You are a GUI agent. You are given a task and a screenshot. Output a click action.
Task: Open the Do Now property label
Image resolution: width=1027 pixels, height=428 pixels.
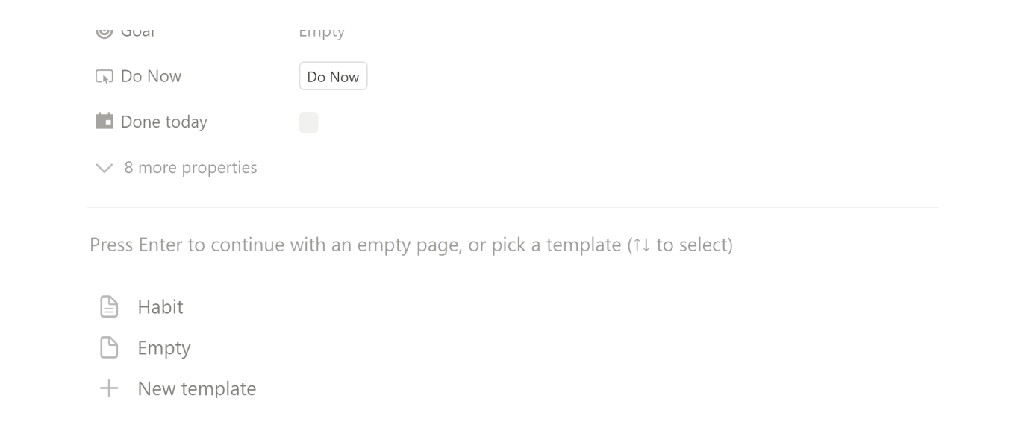point(151,77)
